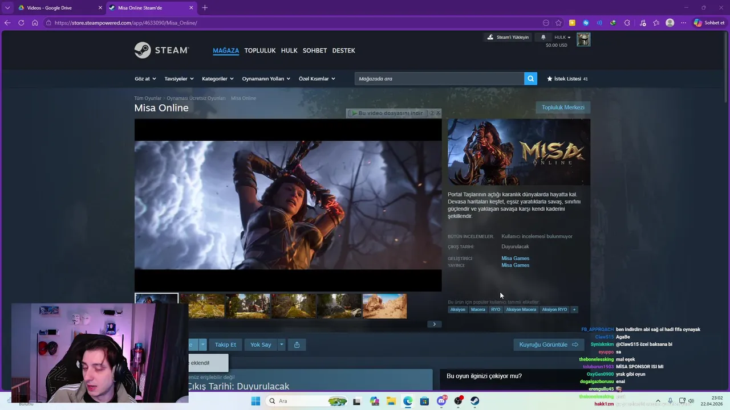The width and height of the screenshot is (730, 410).
Task: Focus the Mağazada ara search field
Action: [x=439, y=79]
